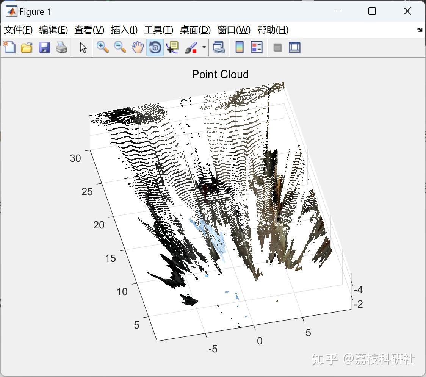Click the Point Cloud plot title

[x=220, y=74]
